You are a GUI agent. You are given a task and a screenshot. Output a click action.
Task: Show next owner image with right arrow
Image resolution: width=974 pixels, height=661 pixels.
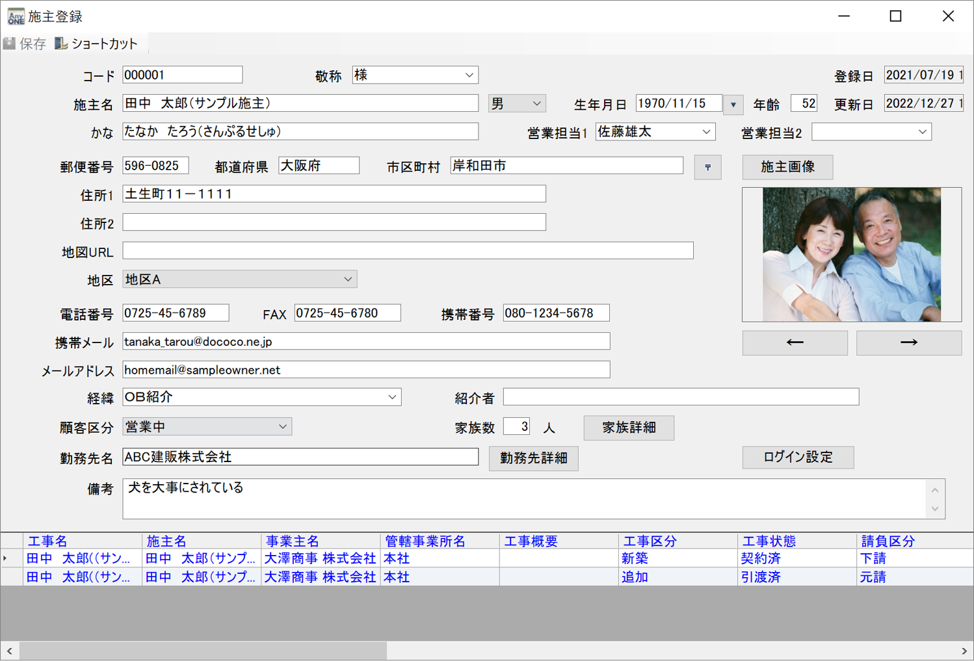point(908,343)
